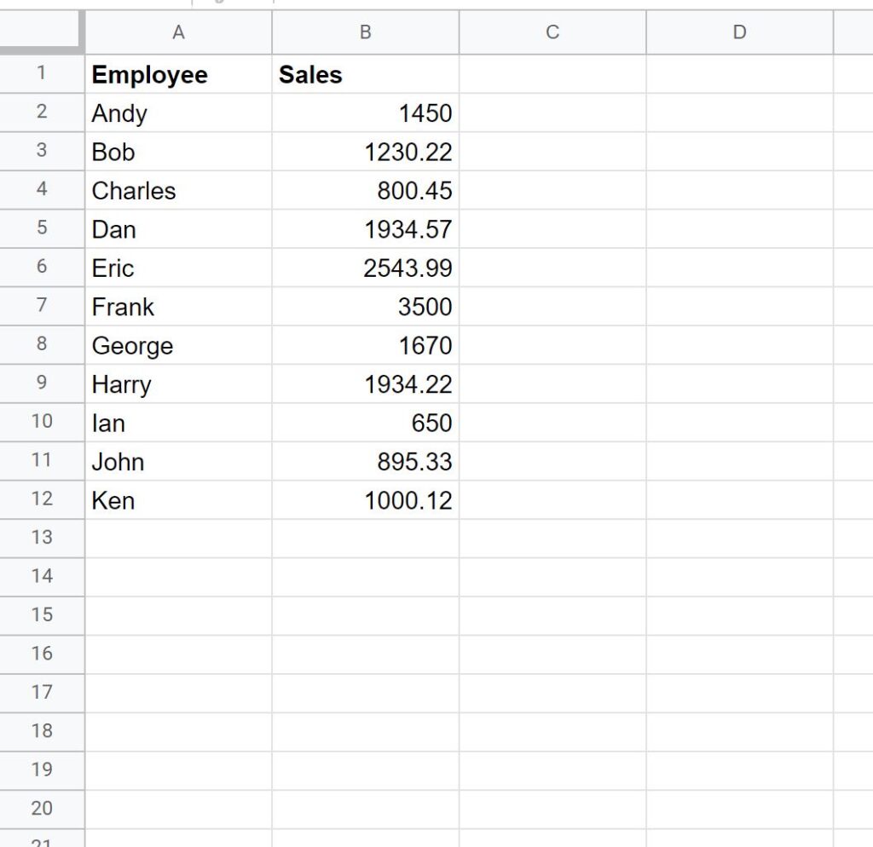Click row 7 header number
The height and width of the screenshot is (847, 873).
pyautogui.click(x=42, y=307)
